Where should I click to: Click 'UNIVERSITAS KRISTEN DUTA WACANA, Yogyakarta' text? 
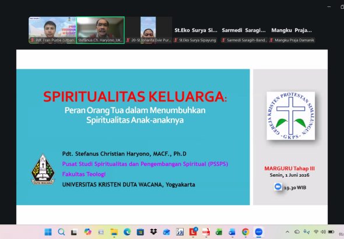pyautogui.click(x=128, y=185)
